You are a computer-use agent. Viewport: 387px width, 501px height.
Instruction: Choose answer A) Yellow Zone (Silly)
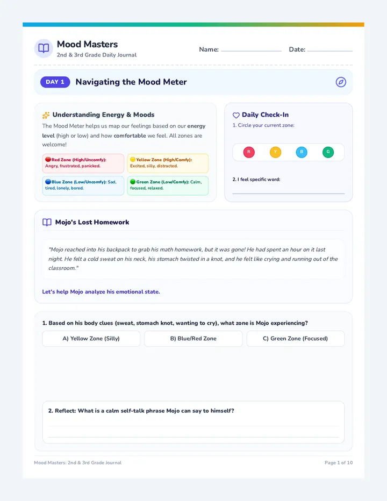coord(91,339)
